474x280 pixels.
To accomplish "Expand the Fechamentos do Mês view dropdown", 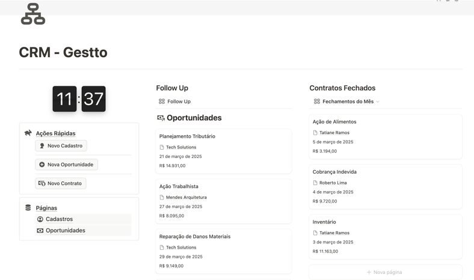I will click(x=378, y=102).
